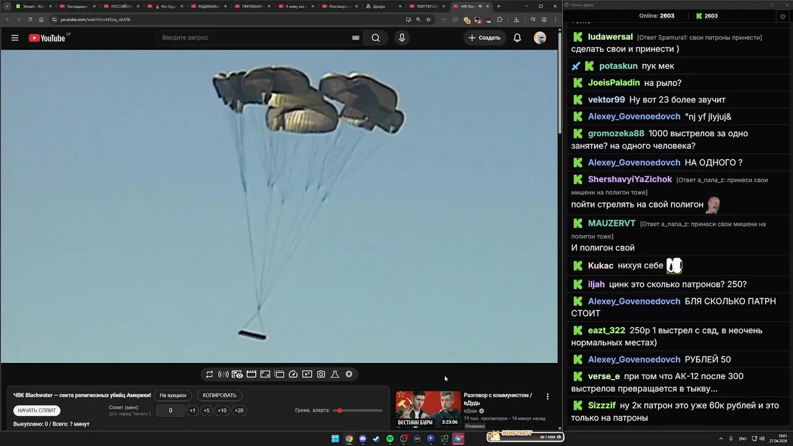Click the dashed window icon in the video toolbar
The height and width of the screenshot is (446, 793).
(279, 374)
